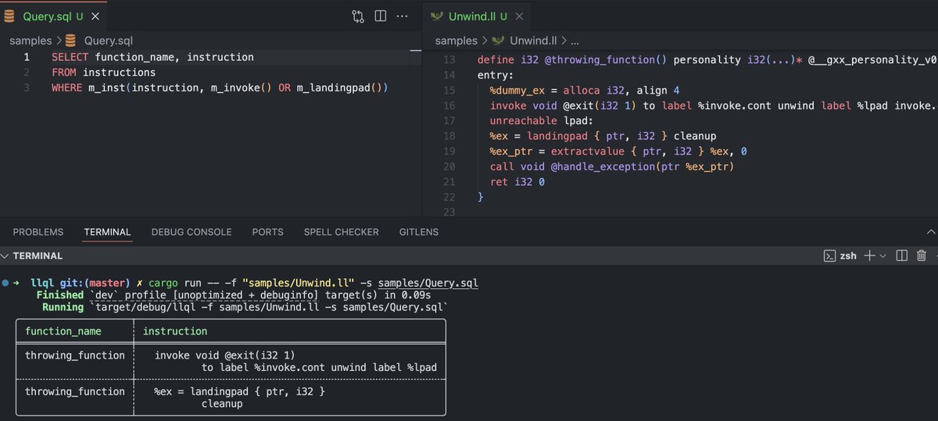Split the terminal pane
Image resolution: width=938 pixels, height=421 pixels.
tap(901, 255)
